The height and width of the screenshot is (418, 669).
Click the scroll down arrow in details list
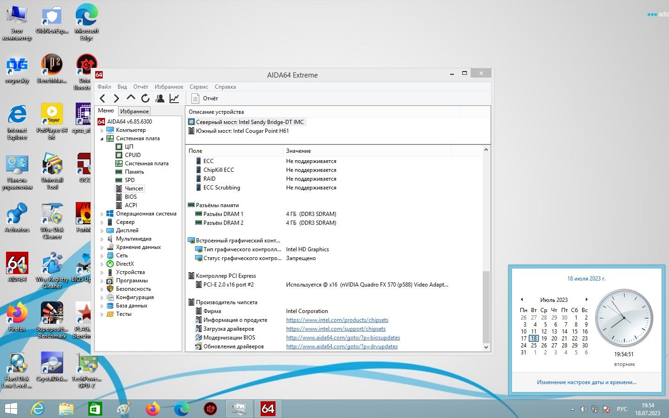point(486,347)
